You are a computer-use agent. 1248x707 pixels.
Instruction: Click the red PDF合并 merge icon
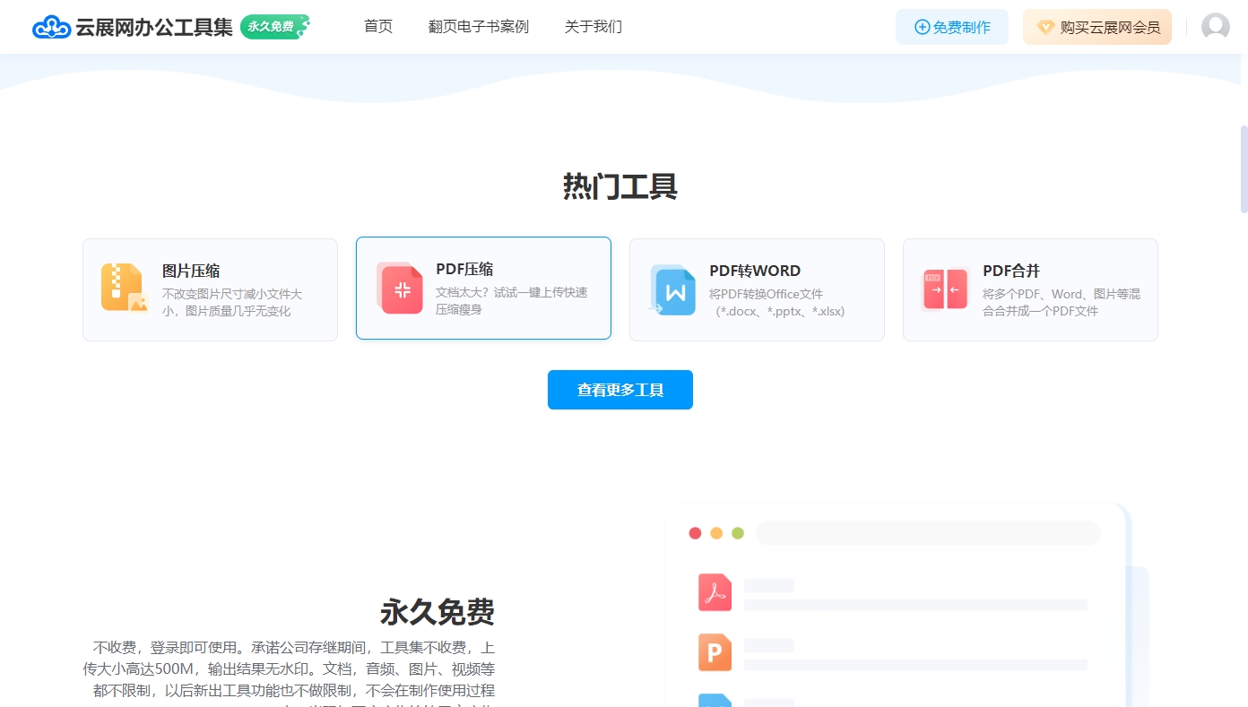pyautogui.click(x=945, y=289)
